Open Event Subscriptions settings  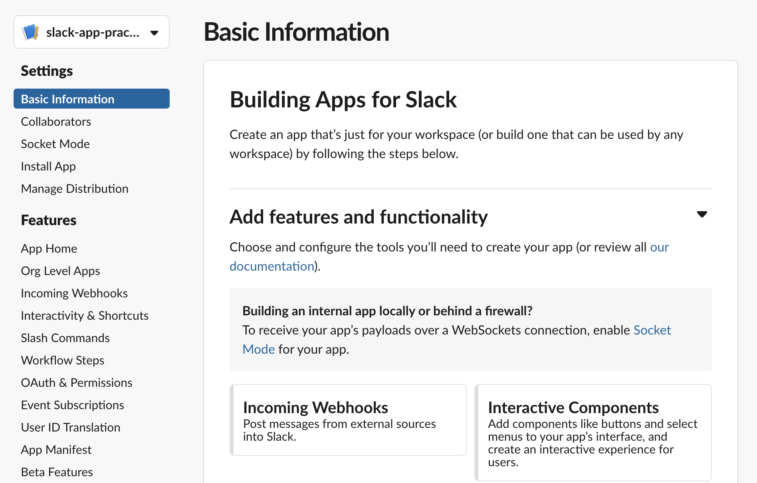(x=72, y=405)
